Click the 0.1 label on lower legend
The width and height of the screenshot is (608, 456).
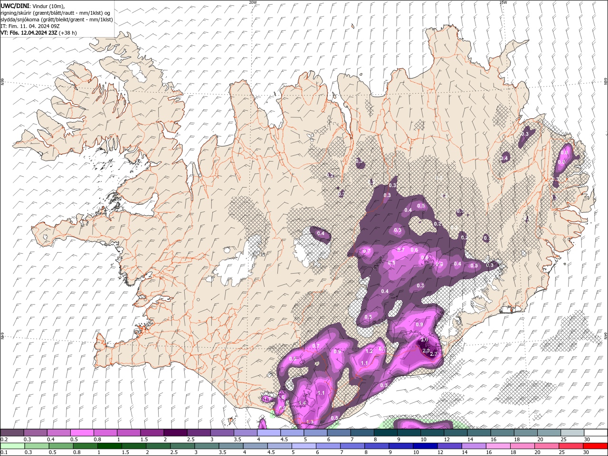[x=4, y=453]
